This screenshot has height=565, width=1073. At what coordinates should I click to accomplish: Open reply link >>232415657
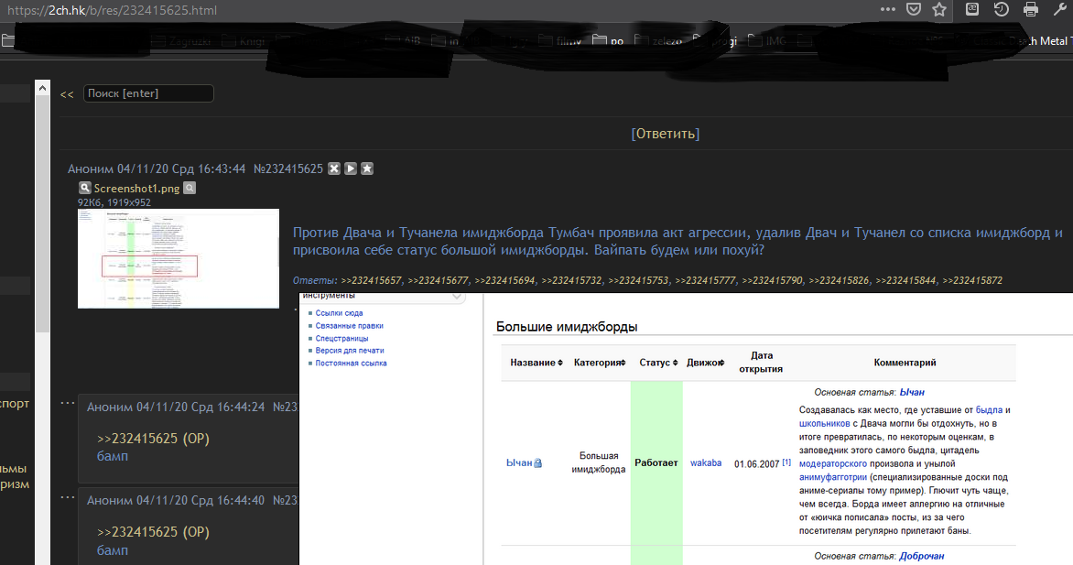(x=371, y=280)
